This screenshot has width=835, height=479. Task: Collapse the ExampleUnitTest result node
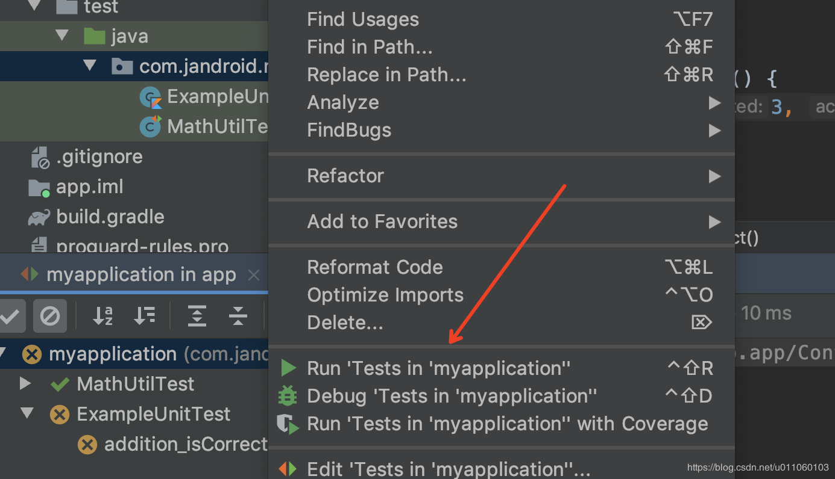click(27, 413)
